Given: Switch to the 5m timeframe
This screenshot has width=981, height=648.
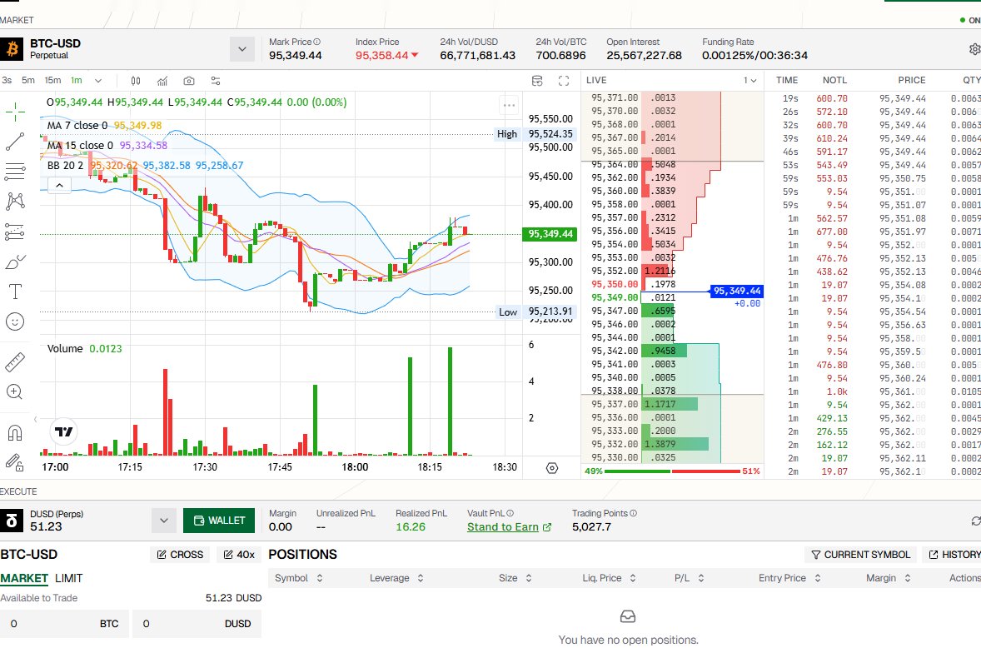Looking at the screenshot, I should [x=28, y=80].
